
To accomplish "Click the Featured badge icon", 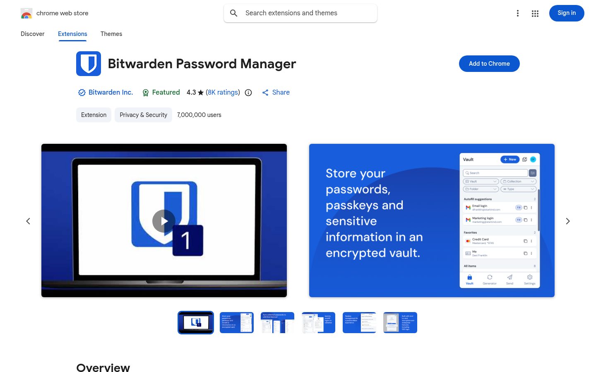I will pos(146,93).
